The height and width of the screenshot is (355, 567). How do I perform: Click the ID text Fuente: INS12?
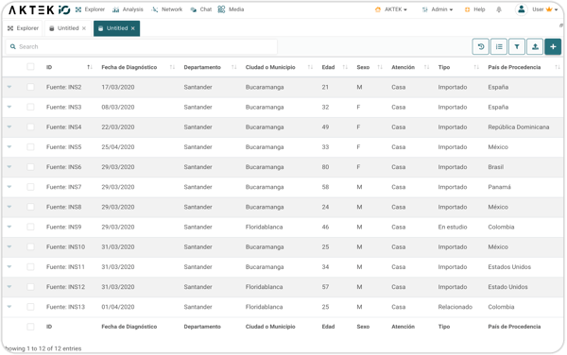(65, 287)
